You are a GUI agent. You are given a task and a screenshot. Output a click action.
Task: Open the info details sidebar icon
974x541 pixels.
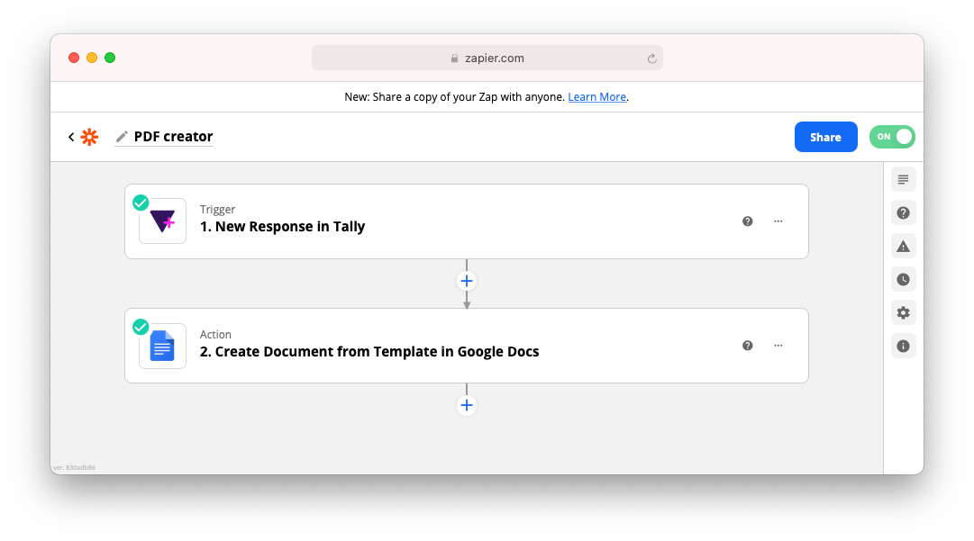903,347
